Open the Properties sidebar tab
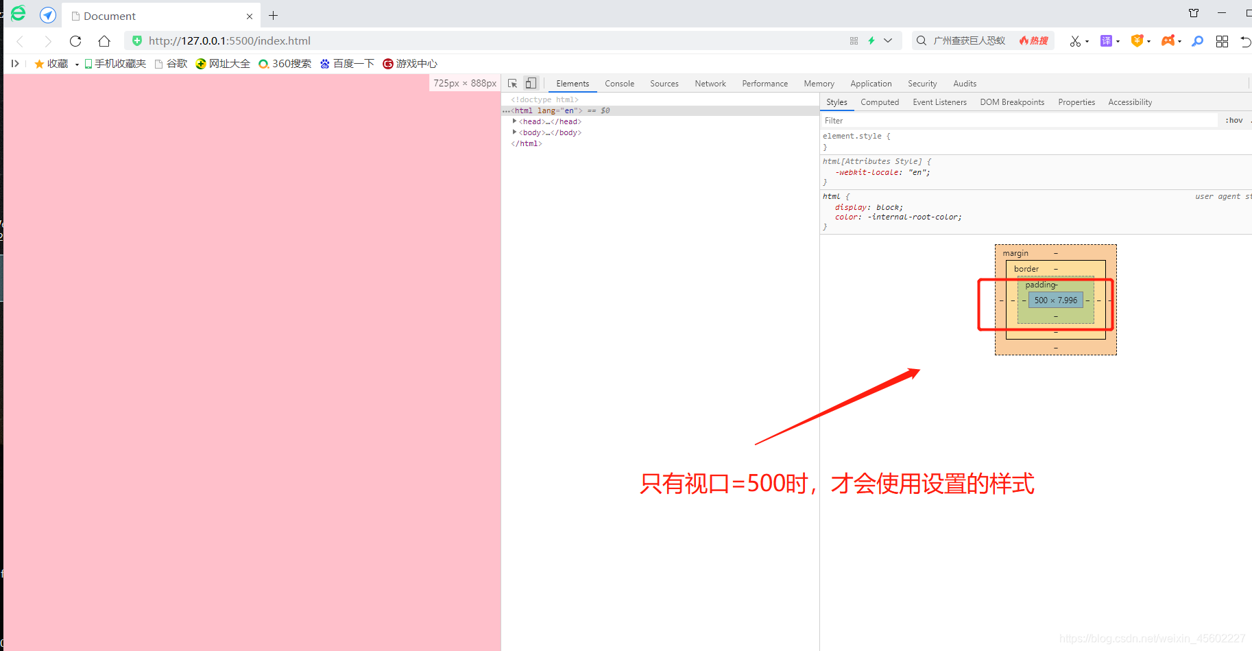1252x651 pixels. (x=1076, y=102)
